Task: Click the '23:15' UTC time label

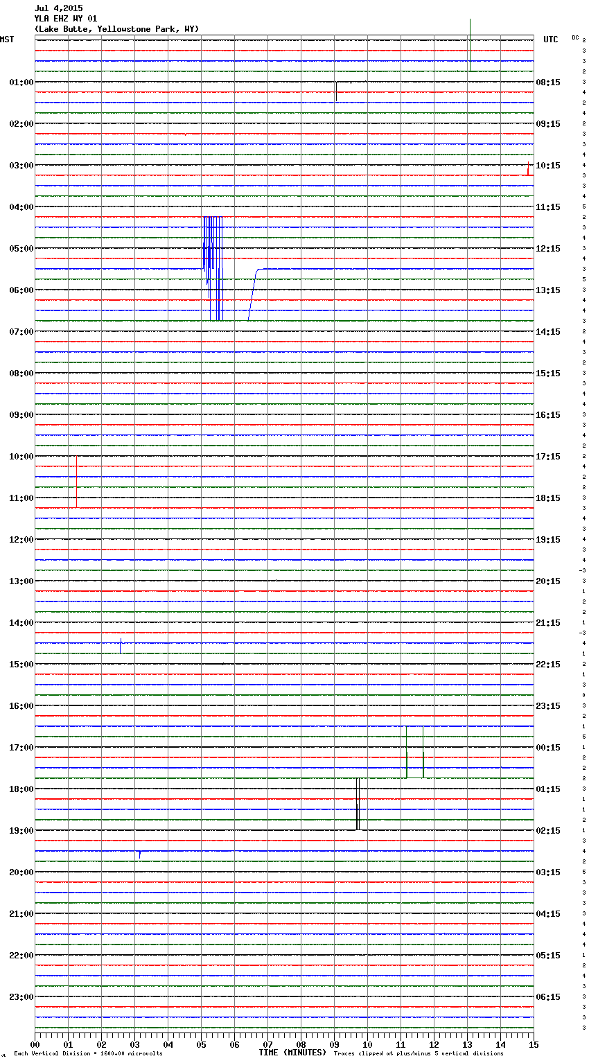Action: tap(548, 706)
